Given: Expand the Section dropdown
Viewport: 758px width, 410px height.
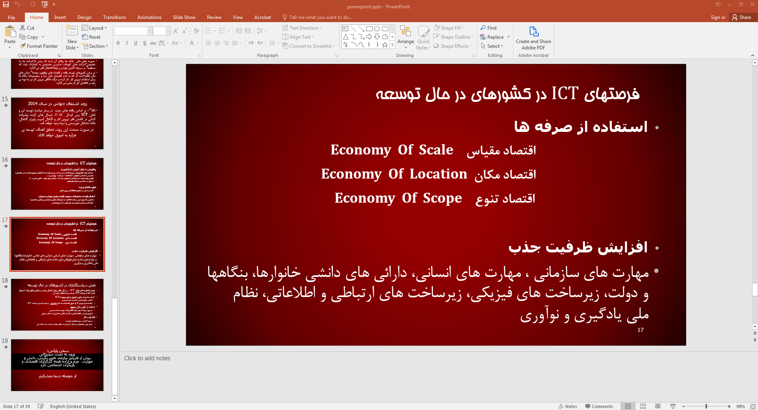Looking at the screenshot, I should 95,46.
